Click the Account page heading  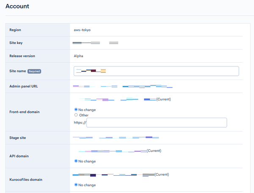click(17, 6)
